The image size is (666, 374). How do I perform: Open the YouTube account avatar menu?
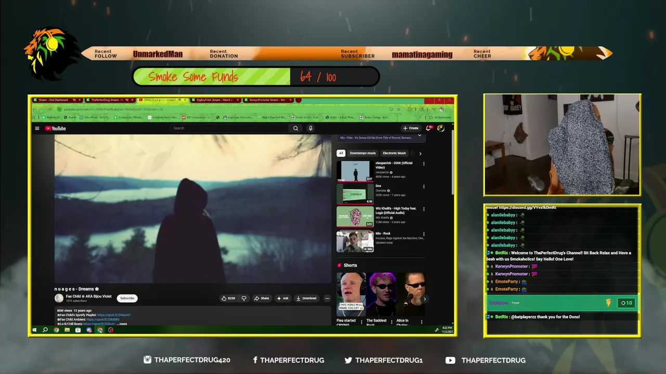tap(441, 128)
